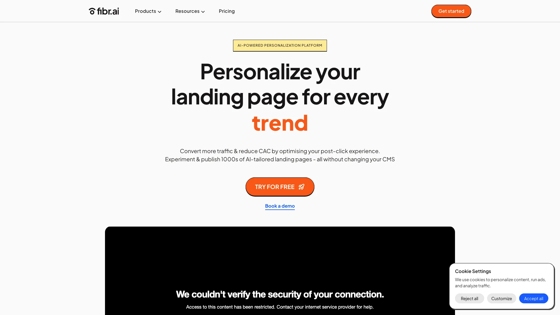Screen dimensions: 560x315
Task: Toggle Reject all cookies option
Action: coord(469,298)
